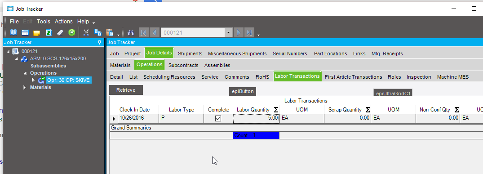The image size is (483, 174).
Task: Open the job number 000121 dropdown
Action: tap(228, 32)
